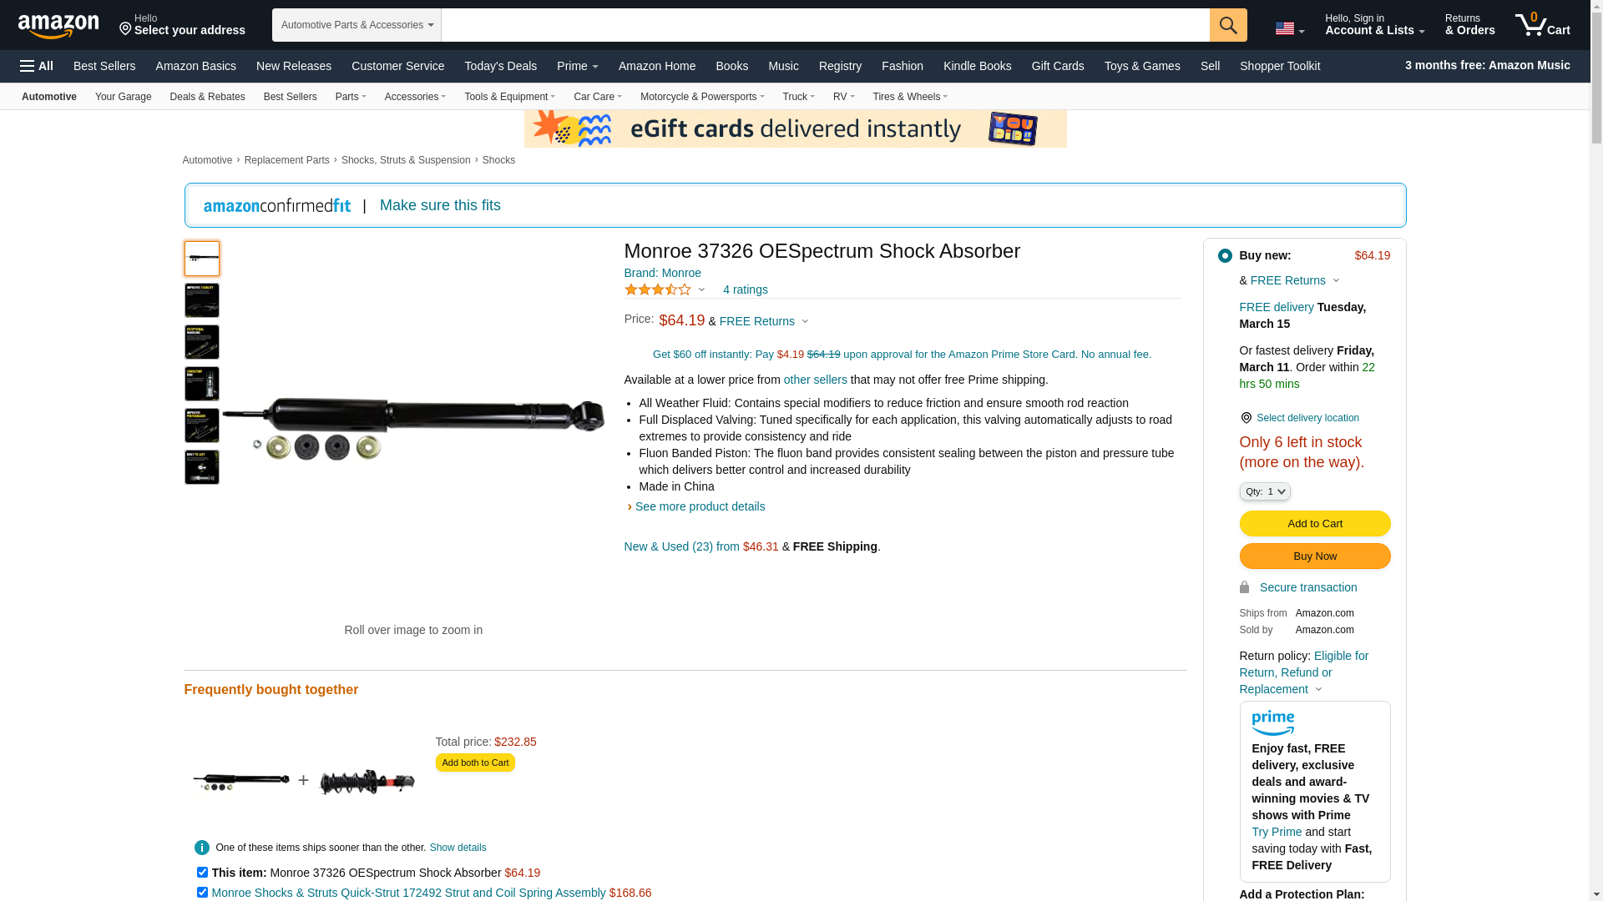Open Today's Deals from the nav bar

click(x=500, y=66)
